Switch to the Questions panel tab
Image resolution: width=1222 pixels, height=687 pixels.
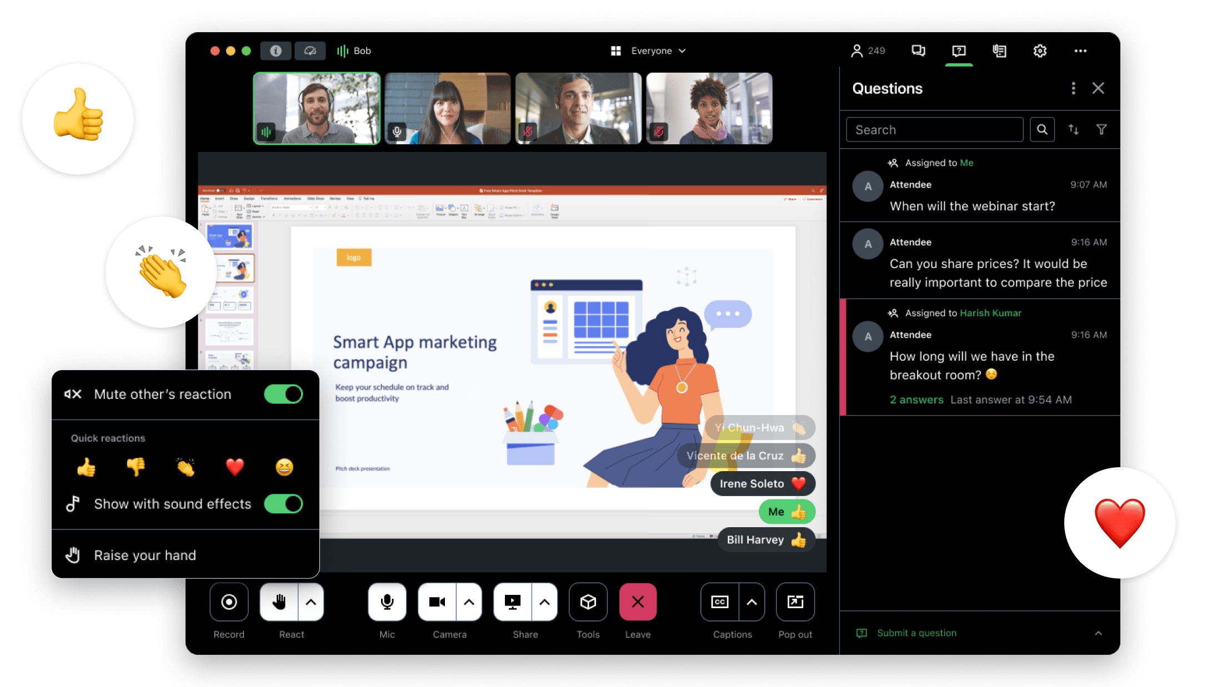point(959,51)
